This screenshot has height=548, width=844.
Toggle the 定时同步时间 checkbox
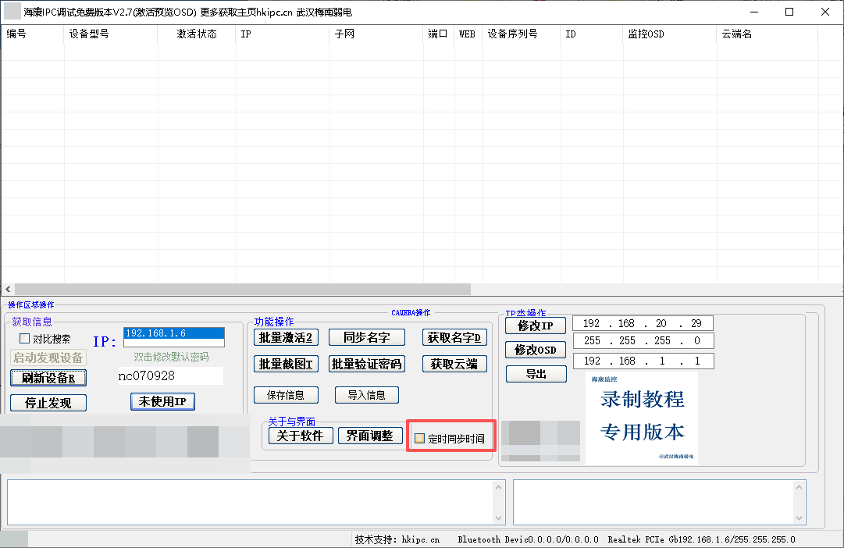pyautogui.click(x=420, y=439)
